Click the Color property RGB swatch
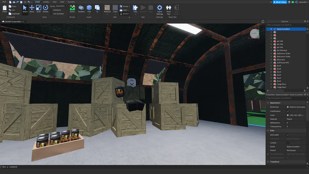This screenshot has height=174, width=309. point(288,115)
